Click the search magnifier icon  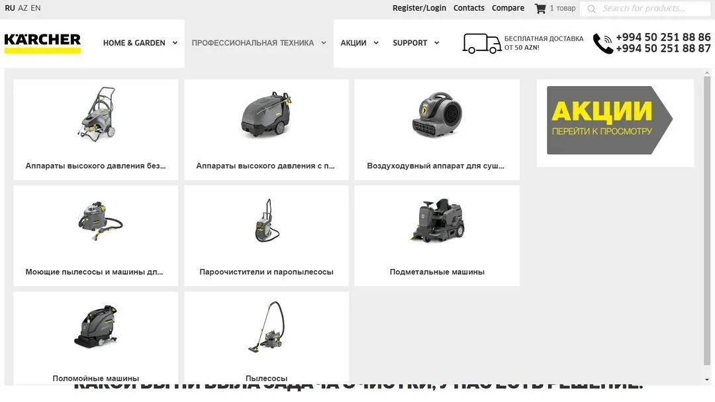[x=591, y=9]
